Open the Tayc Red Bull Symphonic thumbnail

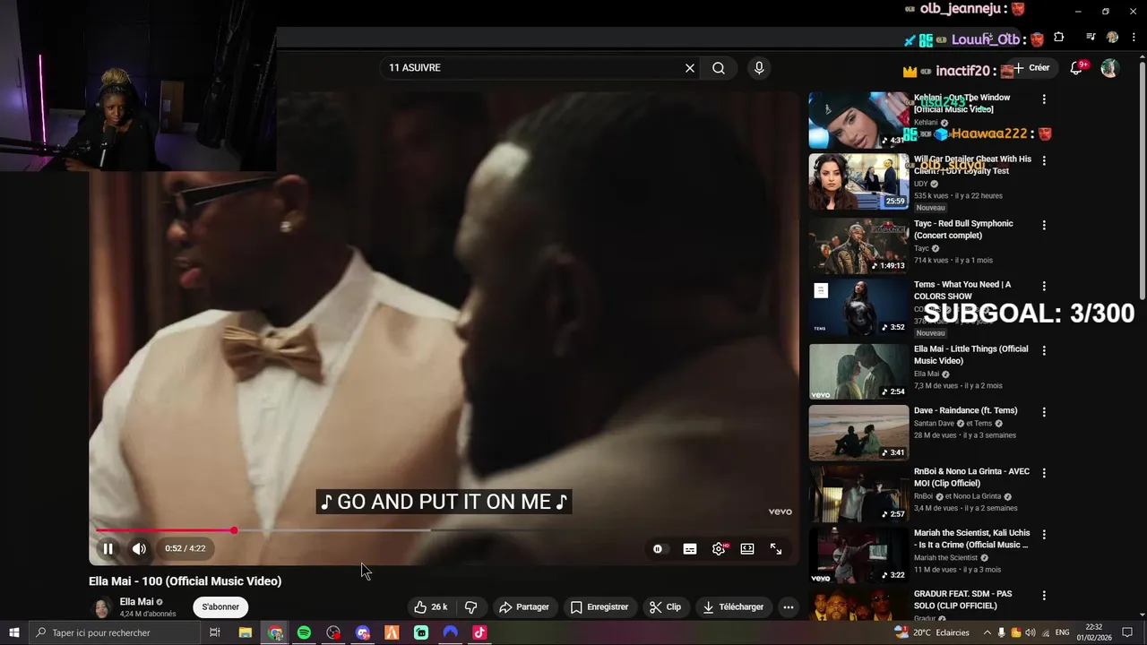pos(858,245)
